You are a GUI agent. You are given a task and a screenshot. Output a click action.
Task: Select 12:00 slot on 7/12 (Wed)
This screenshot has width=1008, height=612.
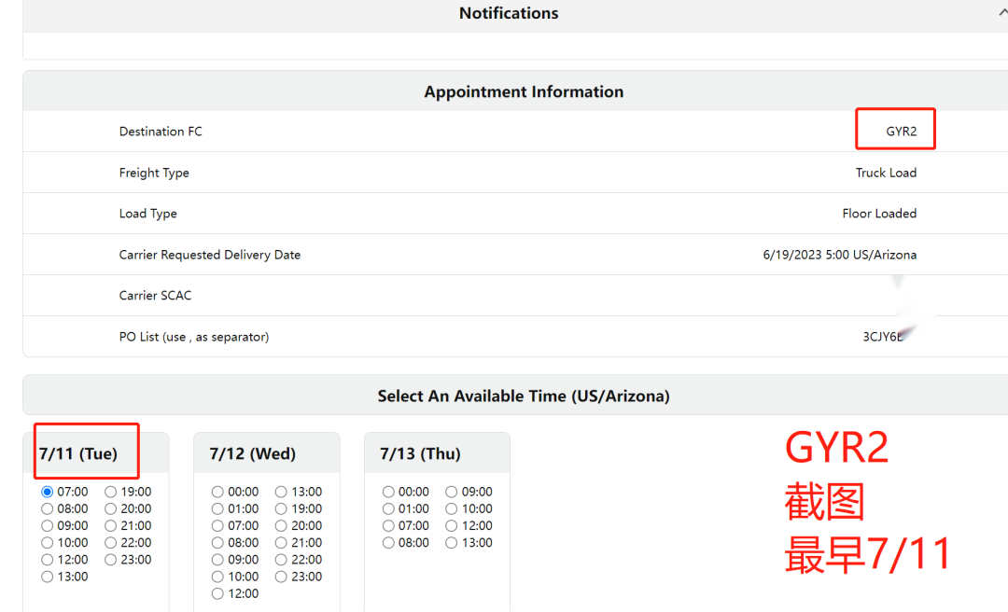217,593
